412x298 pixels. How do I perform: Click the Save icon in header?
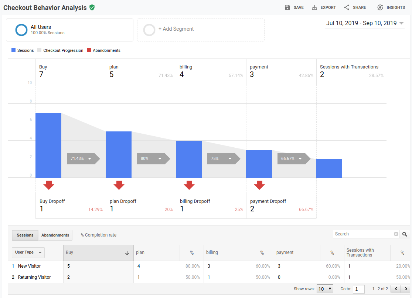[x=287, y=7]
